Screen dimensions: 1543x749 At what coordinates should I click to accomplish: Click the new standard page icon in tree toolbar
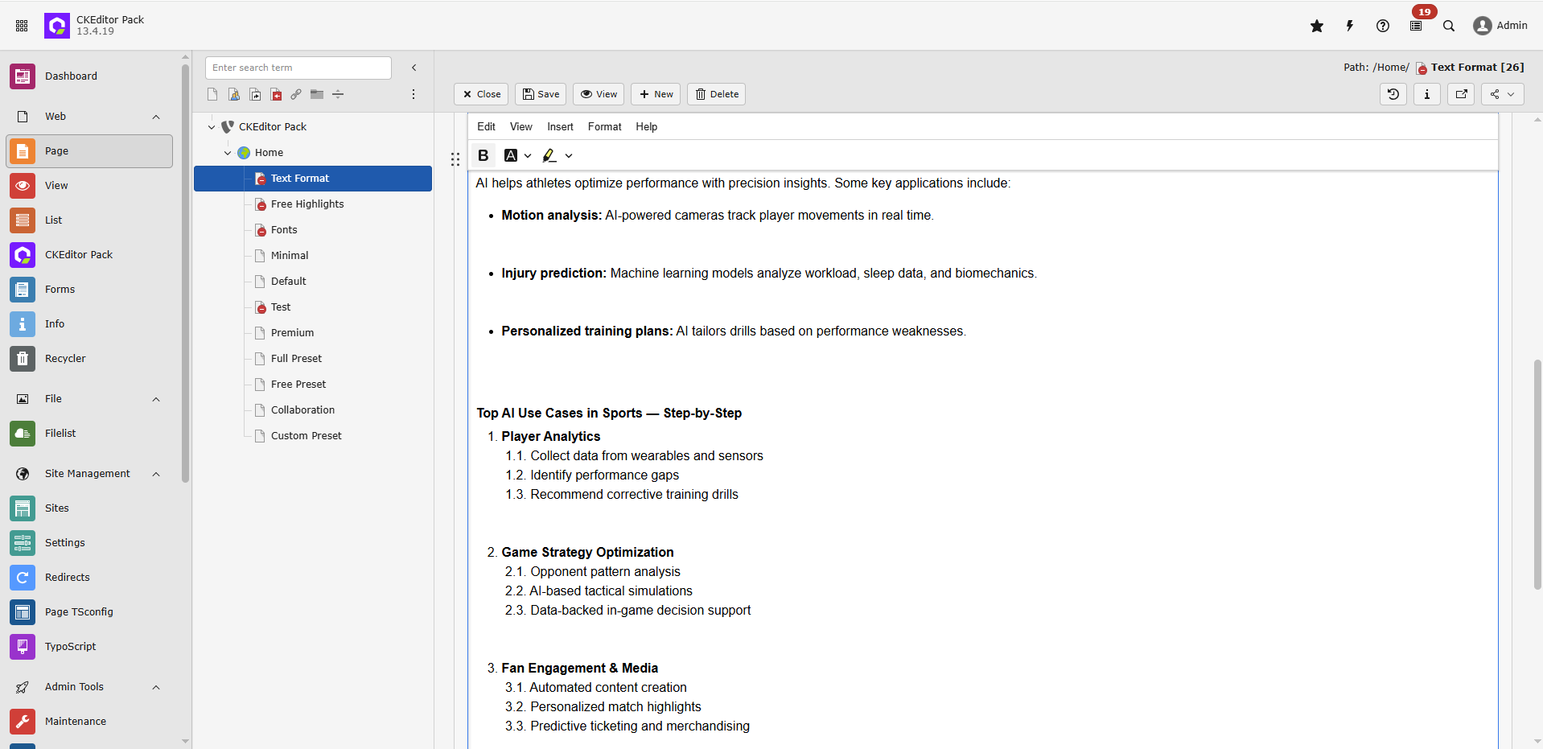[212, 94]
